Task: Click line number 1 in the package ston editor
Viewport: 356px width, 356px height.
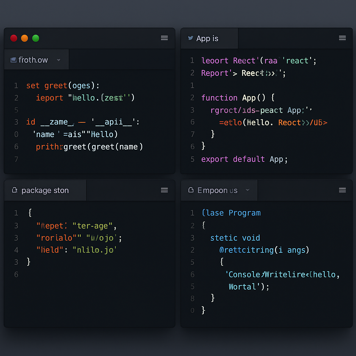Action: [x=16, y=213]
